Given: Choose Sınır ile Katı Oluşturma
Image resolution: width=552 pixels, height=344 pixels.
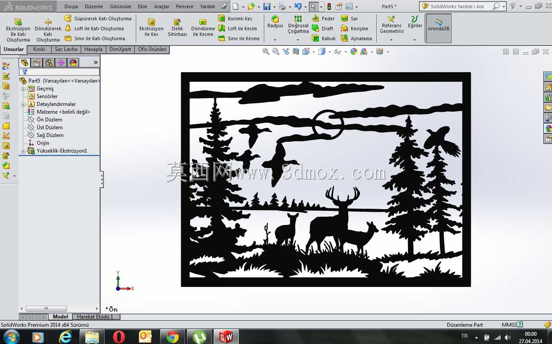Looking at the screenshot, I should tap(95, 38).
